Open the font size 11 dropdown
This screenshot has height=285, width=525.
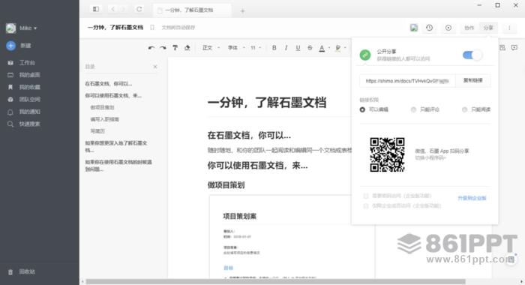click(256, 48)
